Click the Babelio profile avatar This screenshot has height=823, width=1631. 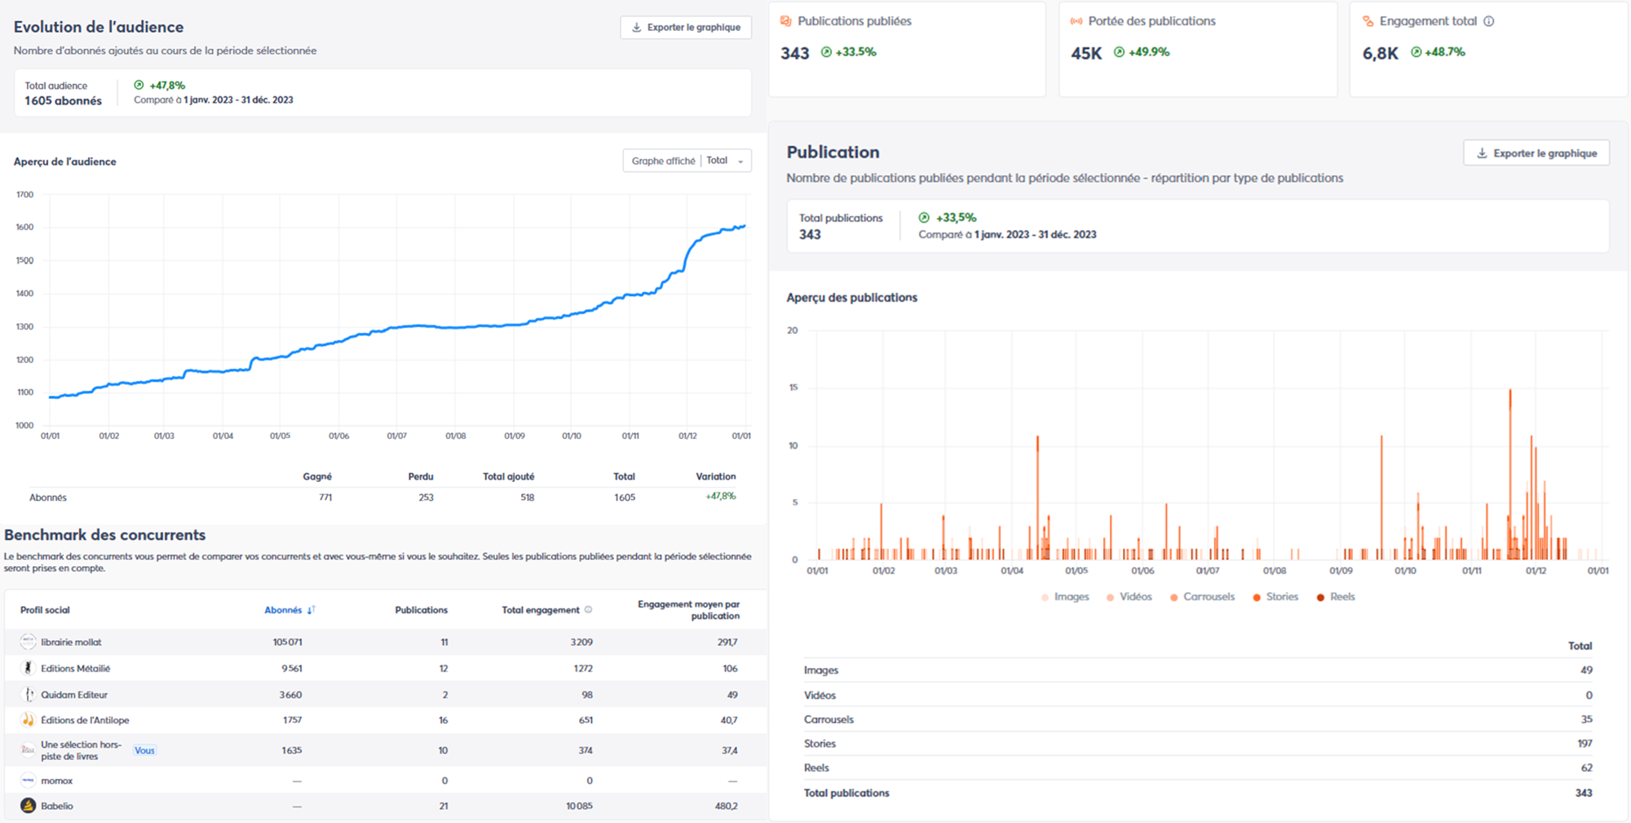(x=29, y=806)
